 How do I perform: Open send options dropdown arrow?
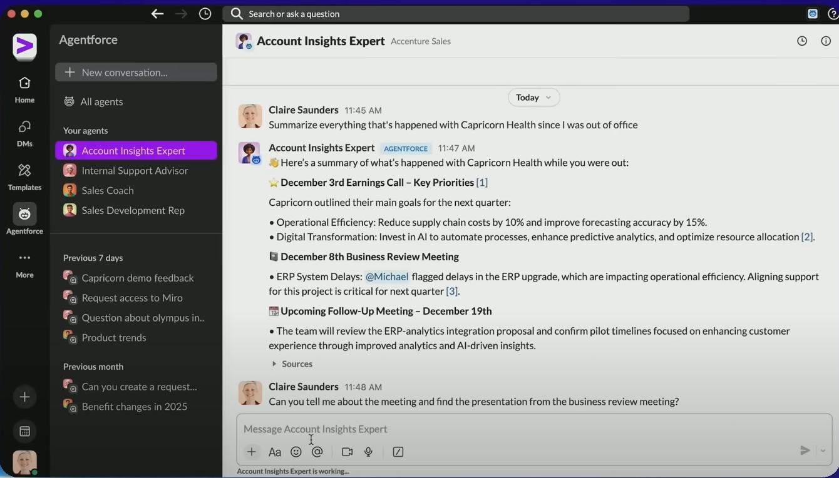click(823, 450)
